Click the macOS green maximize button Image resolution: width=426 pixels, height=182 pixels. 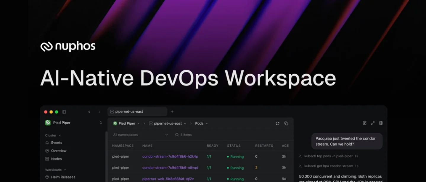click(x=57, y=112)
